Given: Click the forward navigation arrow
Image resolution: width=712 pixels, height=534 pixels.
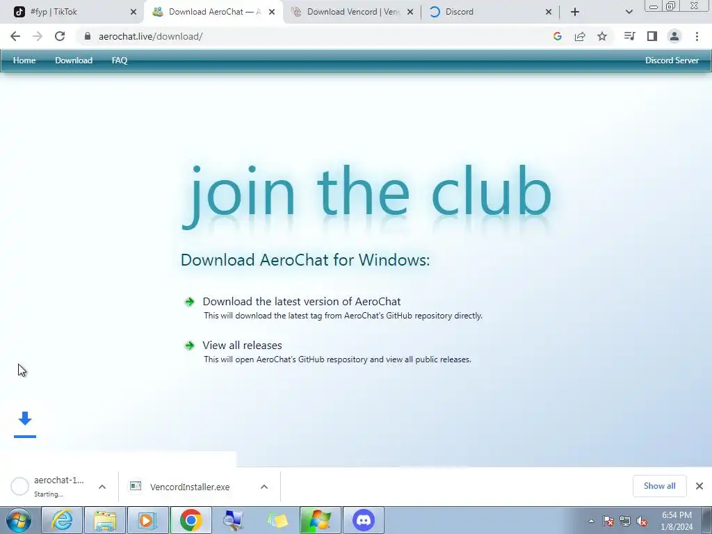Looking at the screenshot, I should pyautogui.click(x=38, y=36).
